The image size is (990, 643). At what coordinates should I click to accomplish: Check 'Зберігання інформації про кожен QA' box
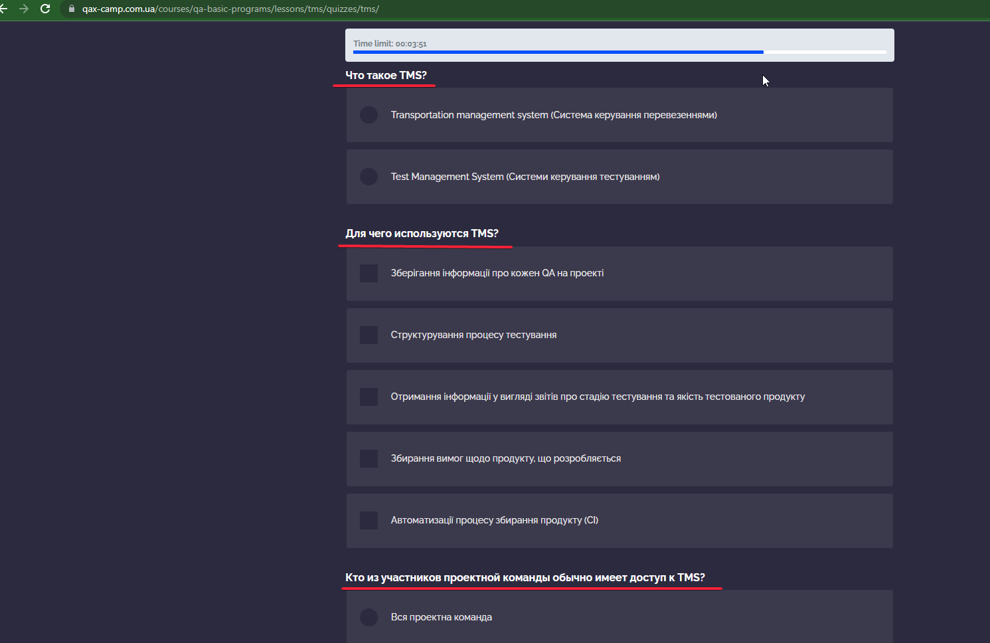point(369,273)
